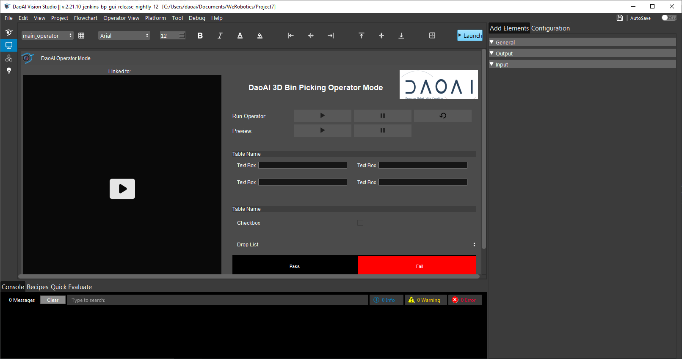
Task: Open the Flowchart hierarchy sidebar icon
Action: coord(8,58)
